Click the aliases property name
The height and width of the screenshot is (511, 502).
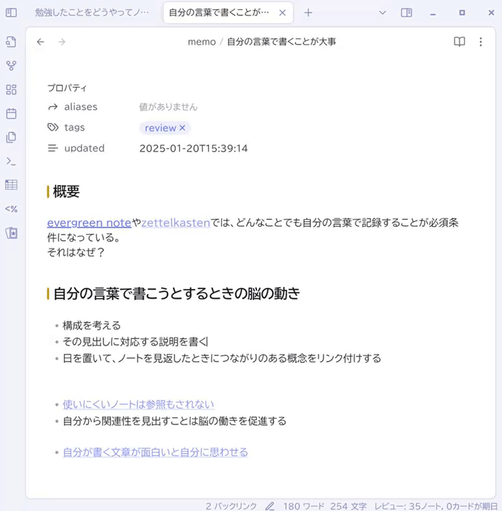click(x=81, y=107)
